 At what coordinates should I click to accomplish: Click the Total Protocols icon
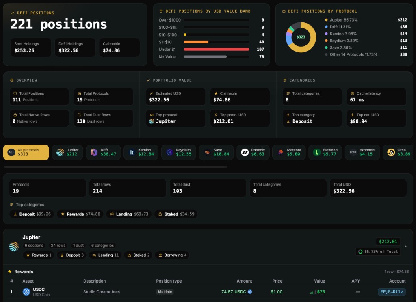click(79, 93)
